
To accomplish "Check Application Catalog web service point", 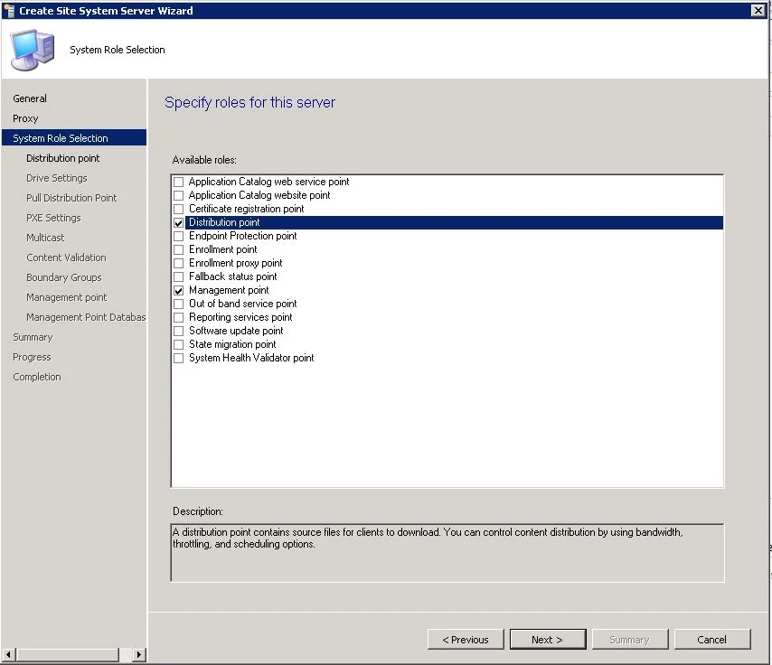I will (178, 182).
